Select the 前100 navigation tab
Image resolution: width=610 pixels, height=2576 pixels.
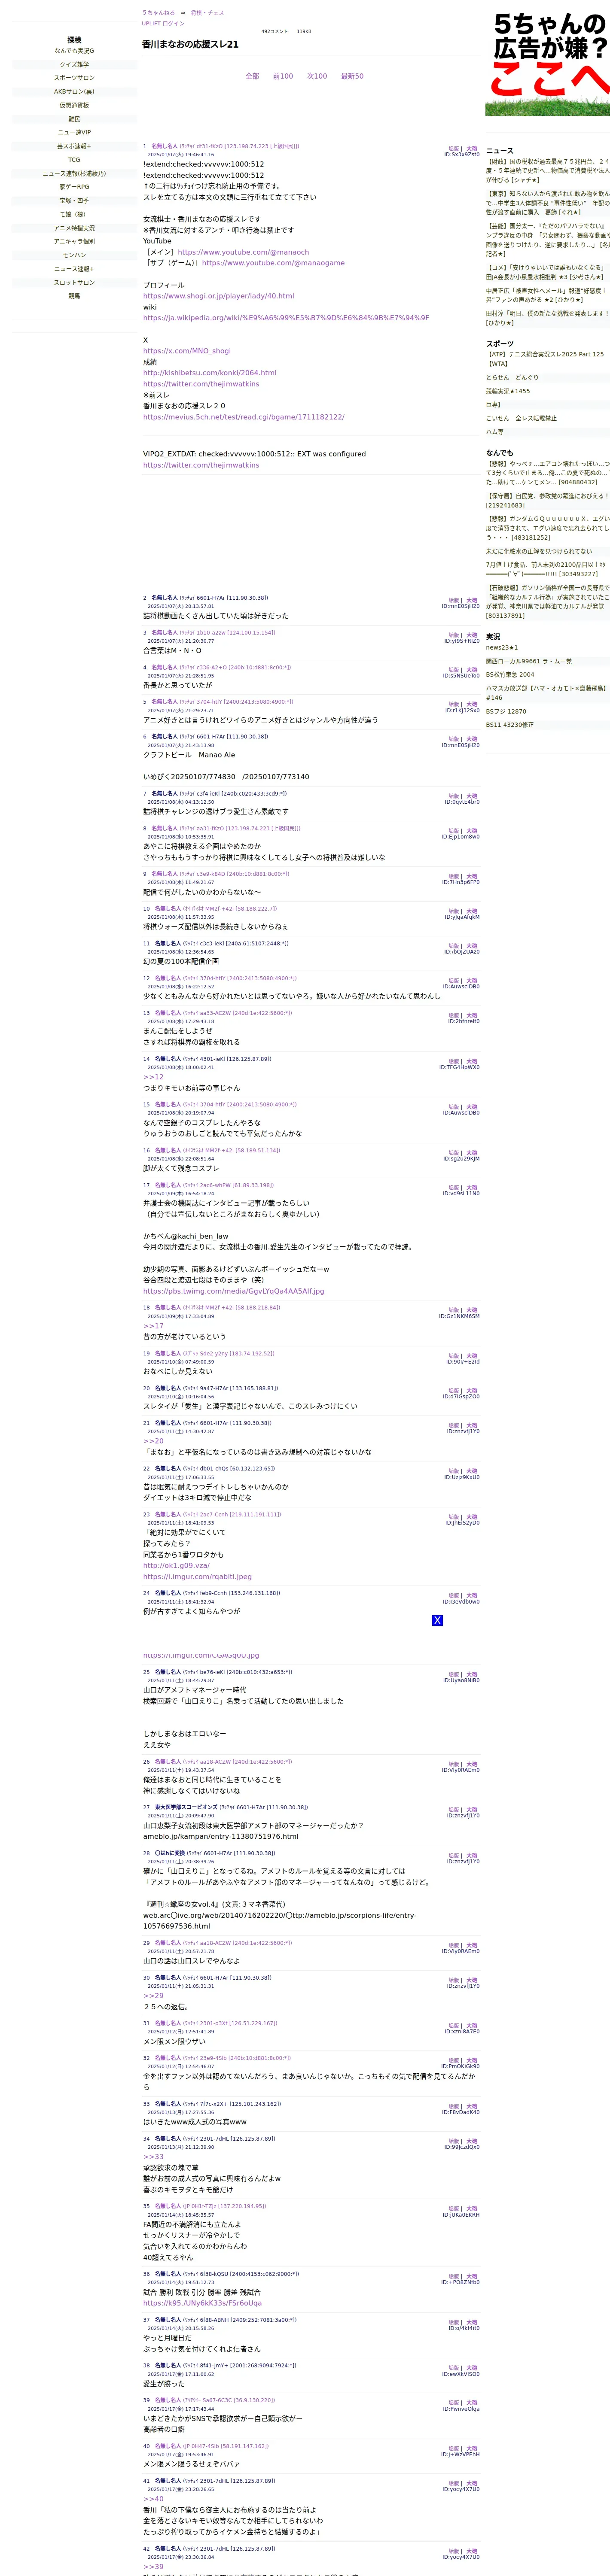pos(283,76)
